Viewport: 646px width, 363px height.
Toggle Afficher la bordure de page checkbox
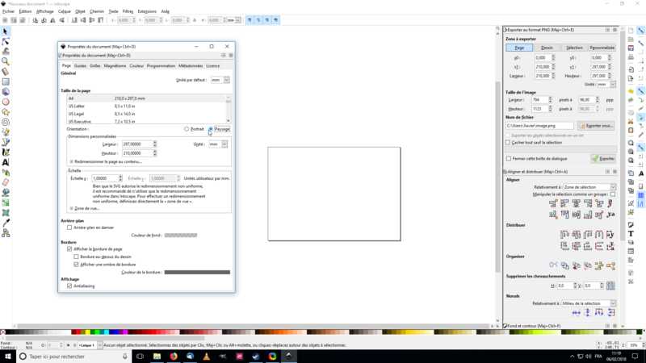69,249
